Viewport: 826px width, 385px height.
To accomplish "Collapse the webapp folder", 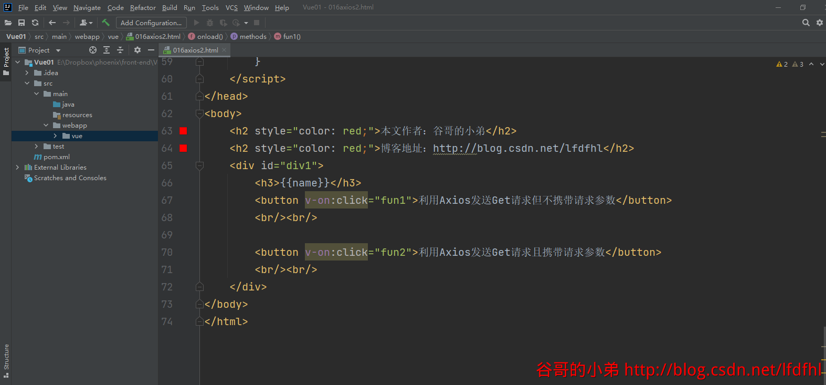I will pyautogui.click(x=46, y=125).
